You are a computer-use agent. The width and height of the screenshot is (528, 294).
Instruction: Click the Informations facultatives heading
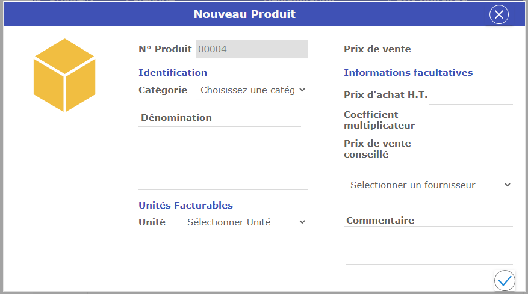408,73
